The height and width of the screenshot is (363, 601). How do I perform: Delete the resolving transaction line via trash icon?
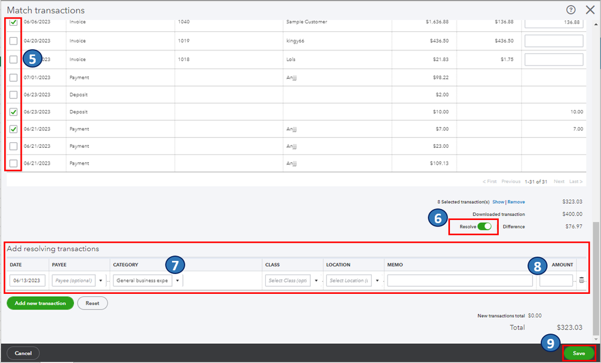[x=582, y=280]
